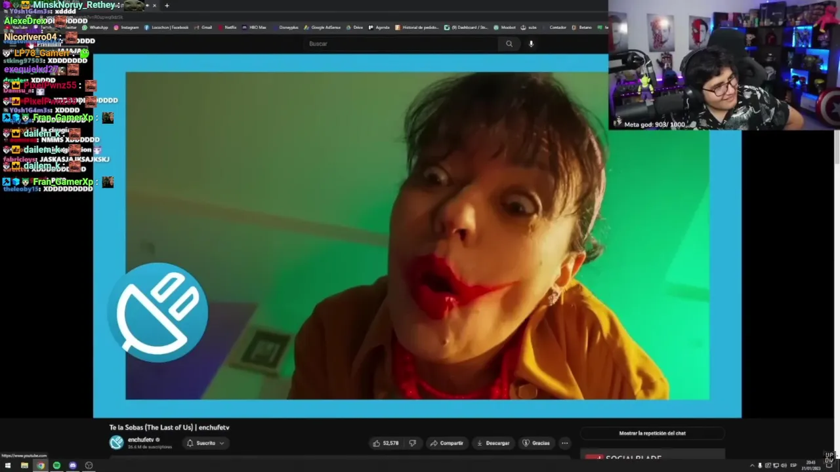840x472 pixels.
Task: Click the Descargar download button
Action: (x=493, y=443)
